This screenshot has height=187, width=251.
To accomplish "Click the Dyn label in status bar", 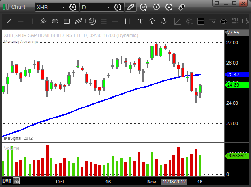I will point(7,181).
